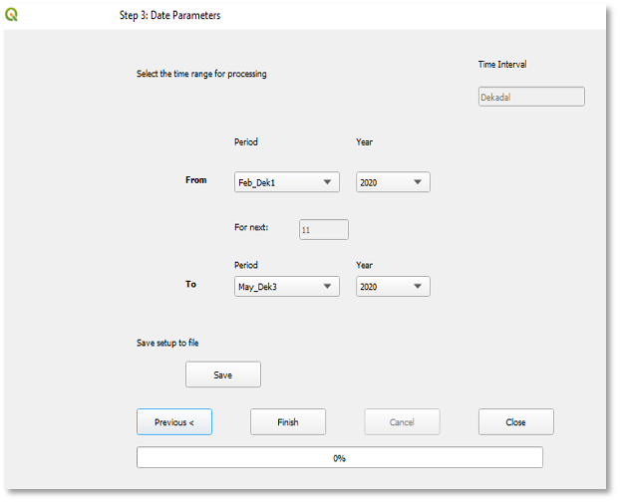Click the bold From label
The width and height of the screenshot is (620, 502).
(x=196, y=180)
